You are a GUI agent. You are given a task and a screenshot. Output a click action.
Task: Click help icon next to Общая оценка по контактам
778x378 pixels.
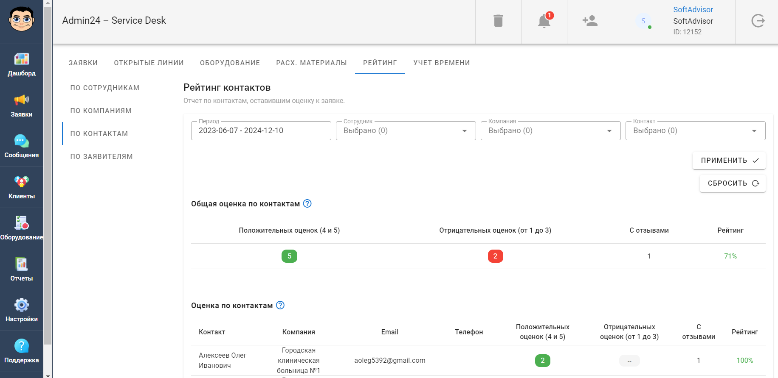pyautogui.click(x=307, y=203)
